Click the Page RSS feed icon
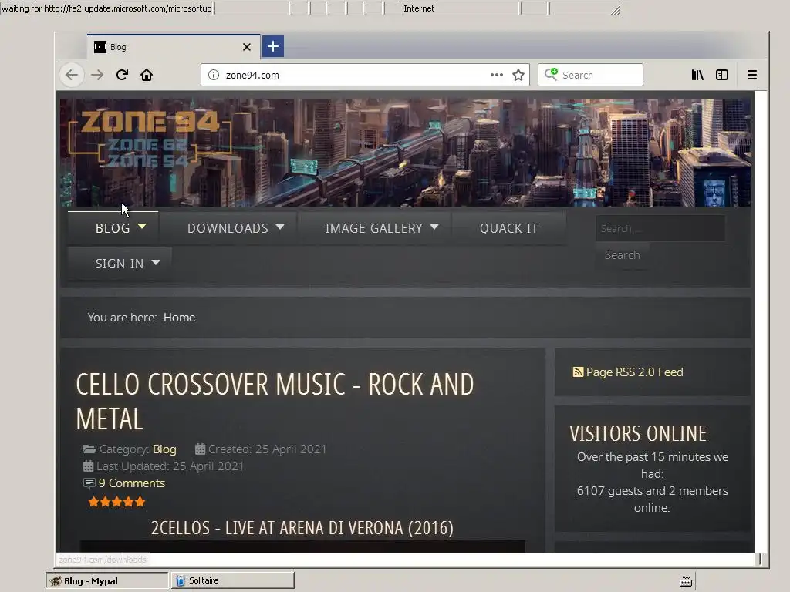 pyautogui.click(x=578, y=372)
